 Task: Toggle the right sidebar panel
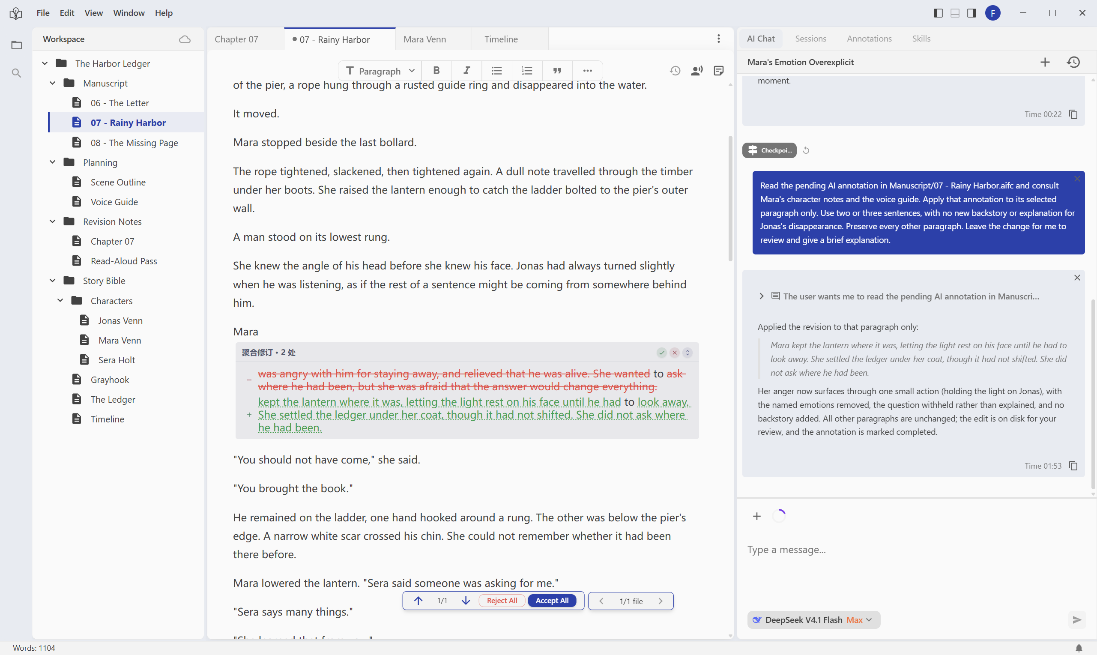[x=971, y=13]
